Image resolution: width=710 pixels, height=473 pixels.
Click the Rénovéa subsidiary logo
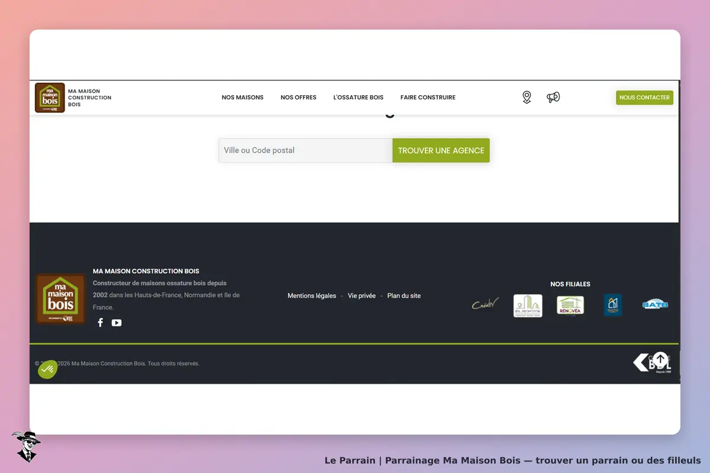tap(570, 306)
